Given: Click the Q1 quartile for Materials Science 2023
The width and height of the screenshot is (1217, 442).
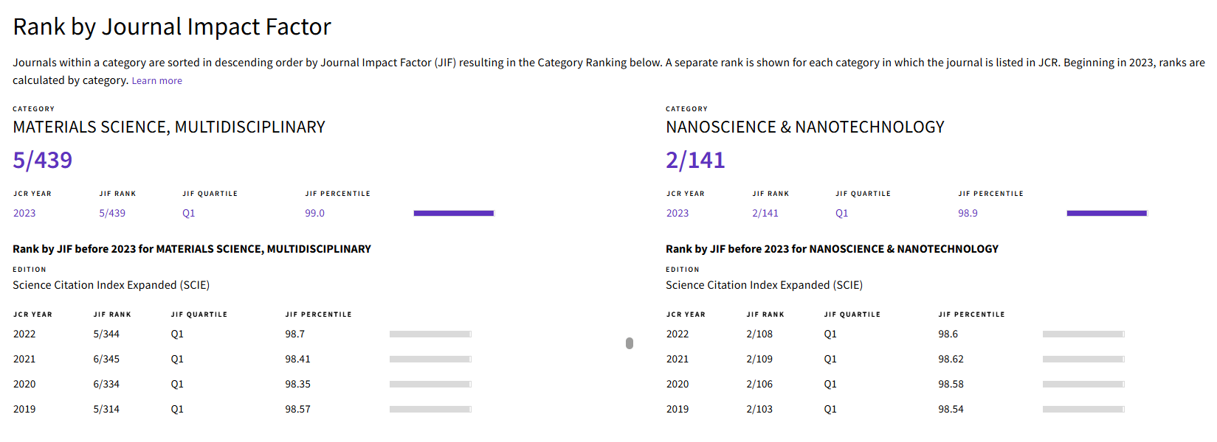Looking at the screenshot, I should [189, 213].
